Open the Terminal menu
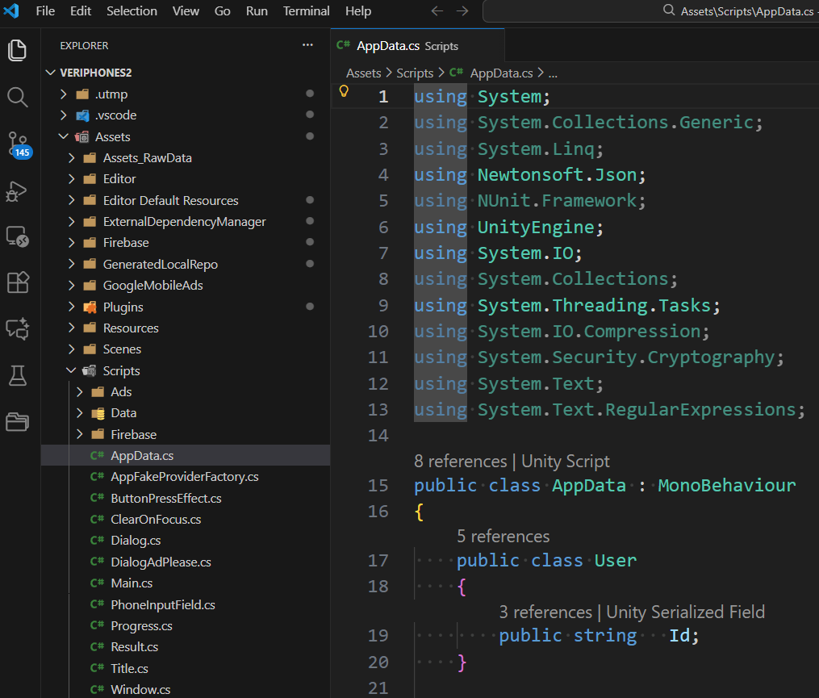The width and height of the screenshot is (819, 698). (x=306, y=11)
